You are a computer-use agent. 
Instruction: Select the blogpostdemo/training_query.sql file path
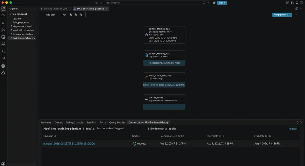tap(164, 63)
